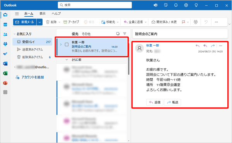Image resolution: width=232 pixels, height=143 pixels.
Task: Click the reply all arrow in message header
Action: coord(205,46)
